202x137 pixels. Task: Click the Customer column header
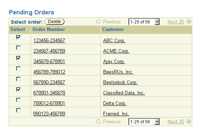(113, 29)
